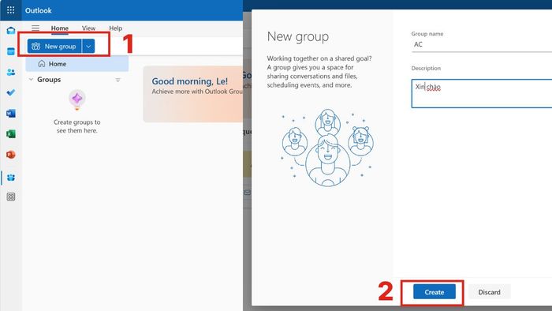The image size is (552, 311).
Task: Click the Good morning, Le! banner
Action: coord(193,94)
